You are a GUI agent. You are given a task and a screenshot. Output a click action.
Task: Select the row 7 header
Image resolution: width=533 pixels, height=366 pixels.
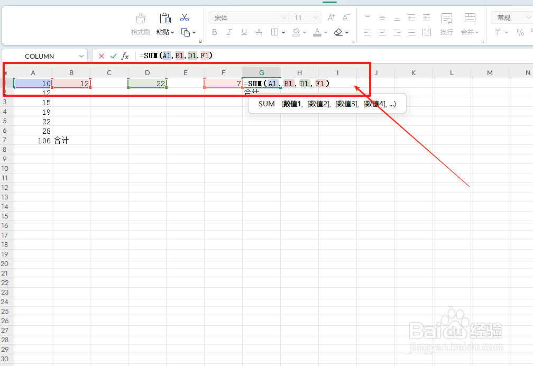click(5, 140)
